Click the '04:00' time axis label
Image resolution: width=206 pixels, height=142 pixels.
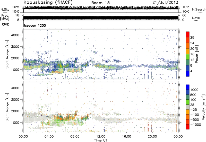(x=49, y=137)
